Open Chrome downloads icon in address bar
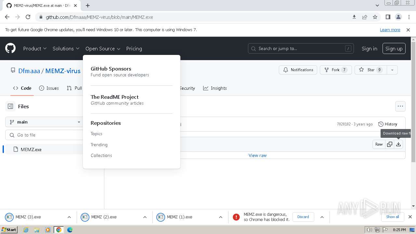Image resolution: width=416 pixels, height=234 pixels. (354, 17)
